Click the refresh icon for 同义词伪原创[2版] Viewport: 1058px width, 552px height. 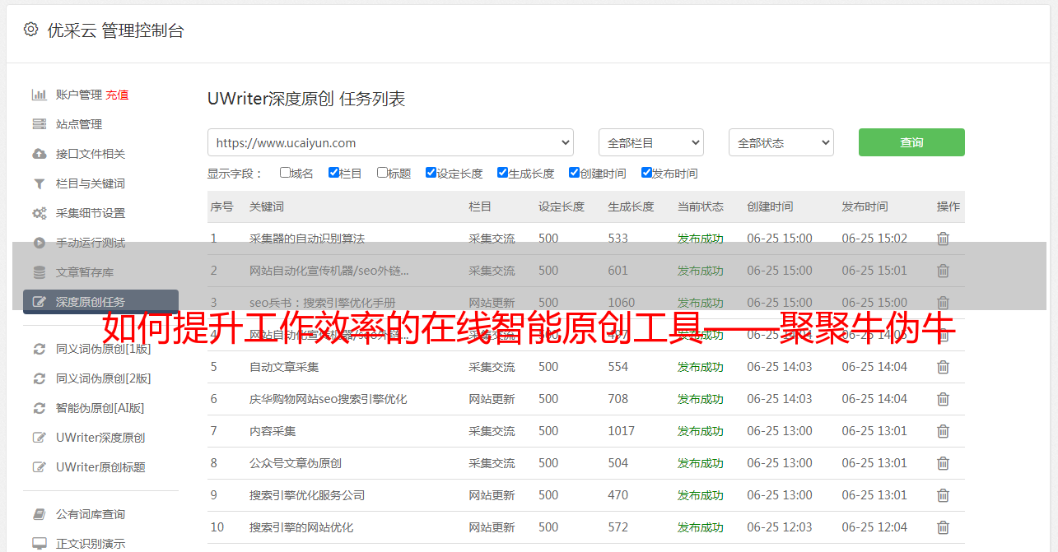point(39,378)
